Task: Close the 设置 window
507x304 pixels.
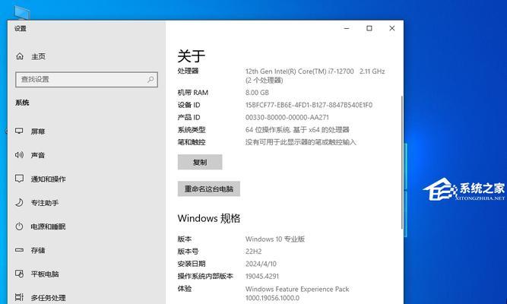Action: 392,28
